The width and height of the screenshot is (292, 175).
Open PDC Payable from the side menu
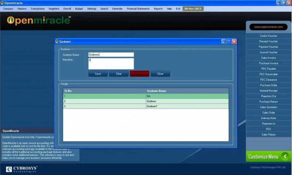[268, 69]
